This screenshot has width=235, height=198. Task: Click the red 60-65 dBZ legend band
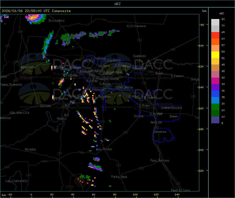(215, 35)
